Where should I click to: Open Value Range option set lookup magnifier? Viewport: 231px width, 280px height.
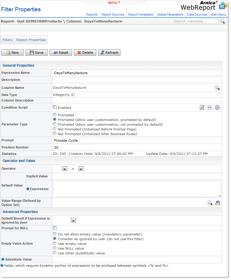tap(210, 203)
